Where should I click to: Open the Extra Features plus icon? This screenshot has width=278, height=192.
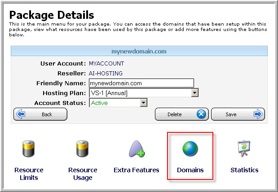click(x=137, y=149)
